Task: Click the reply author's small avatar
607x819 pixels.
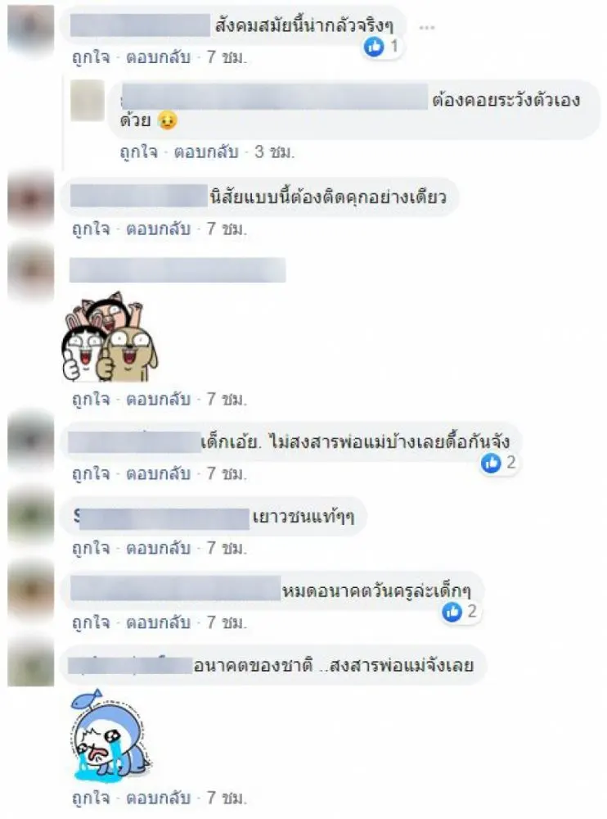Action: click(x=88, y=101)
